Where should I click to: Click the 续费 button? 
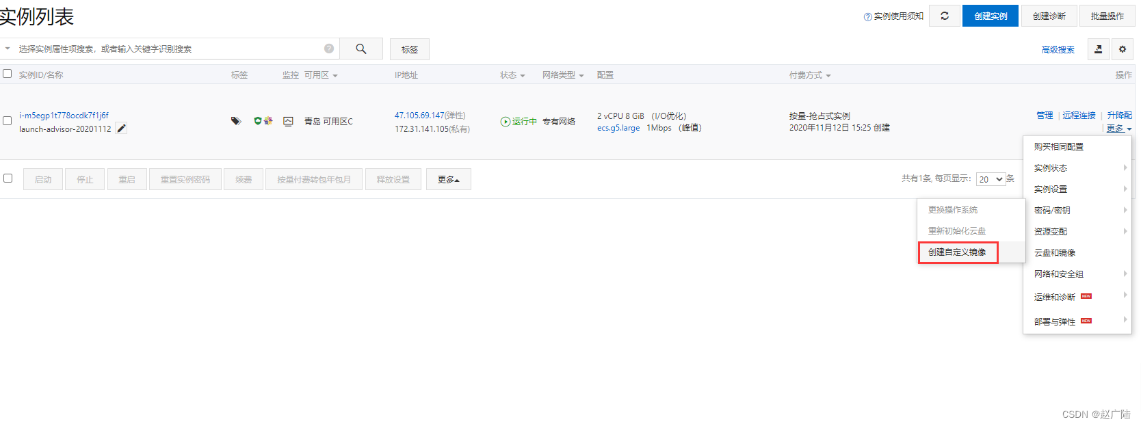click(244, 179)
